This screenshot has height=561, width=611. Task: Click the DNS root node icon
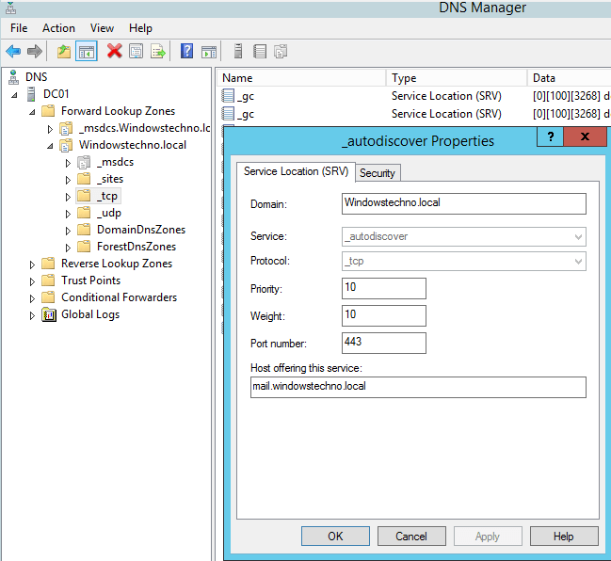click(x=13, y=77)
